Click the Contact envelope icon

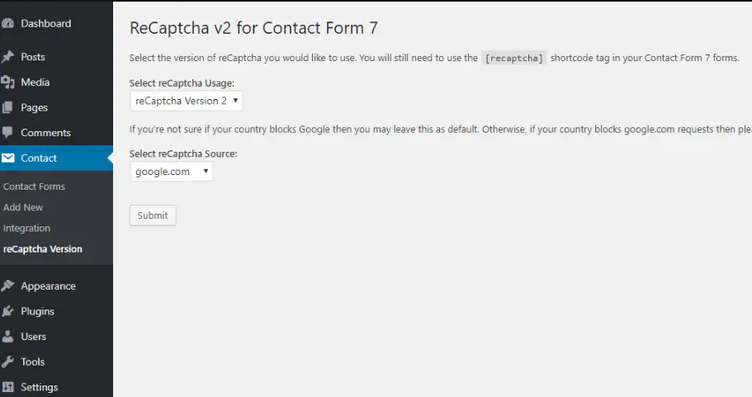7,158
